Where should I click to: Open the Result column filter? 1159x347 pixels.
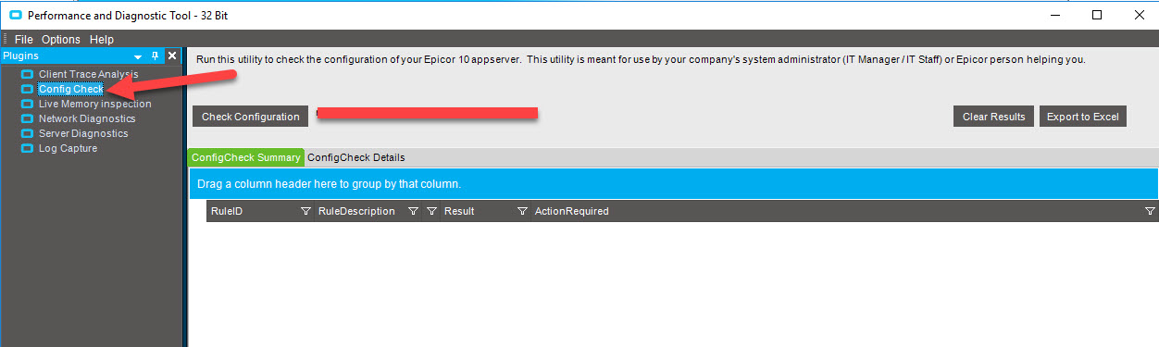[522, 212]
